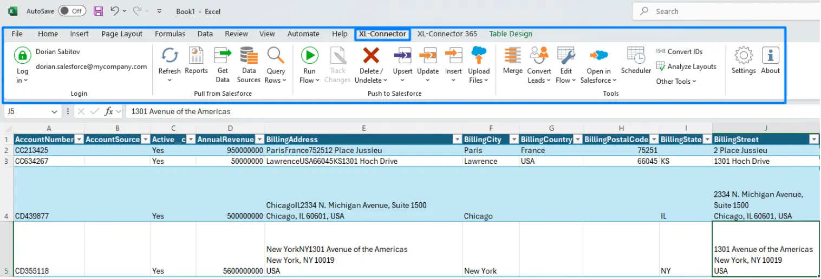Click the Refresh icon
The height and width of the screenshot is (279, 821).
pyautogui.click(x=170, y=56)
